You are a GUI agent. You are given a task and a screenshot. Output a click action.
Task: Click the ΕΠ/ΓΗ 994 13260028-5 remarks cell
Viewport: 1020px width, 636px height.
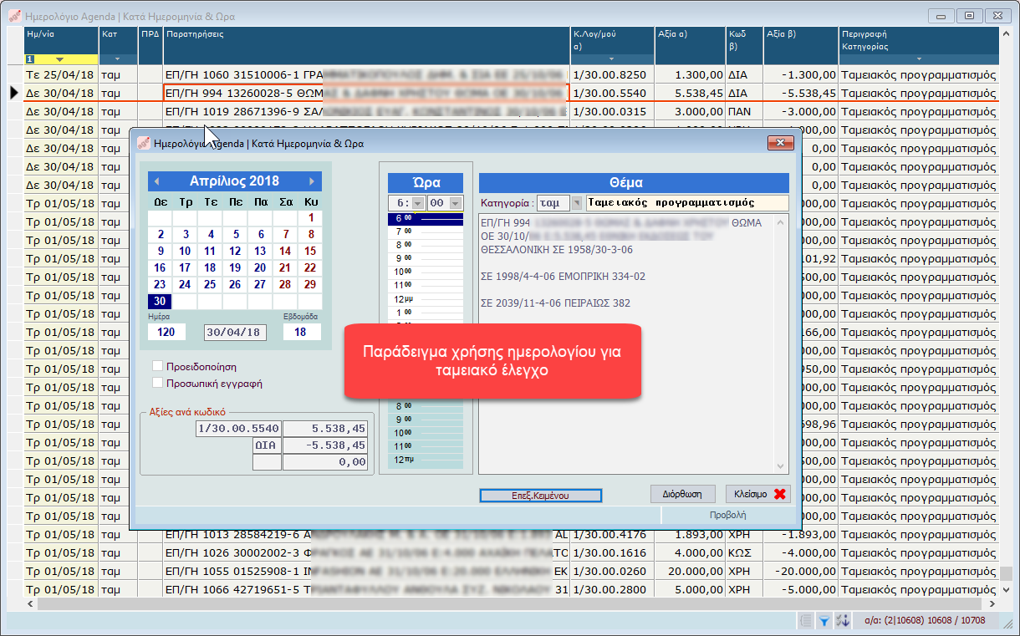366,93
